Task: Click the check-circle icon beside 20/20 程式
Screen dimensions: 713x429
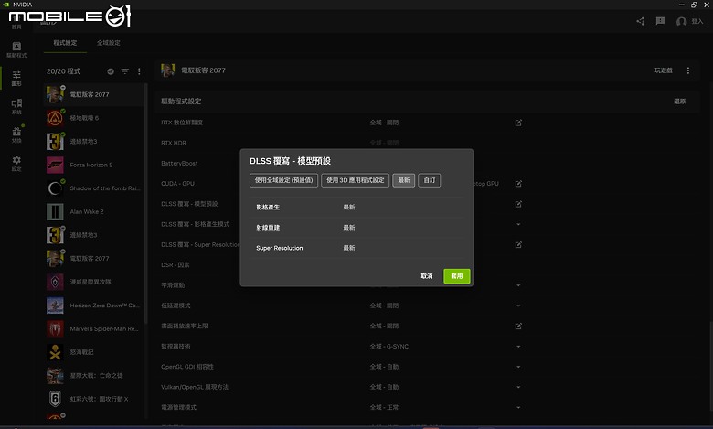Action: coord(111,71)
